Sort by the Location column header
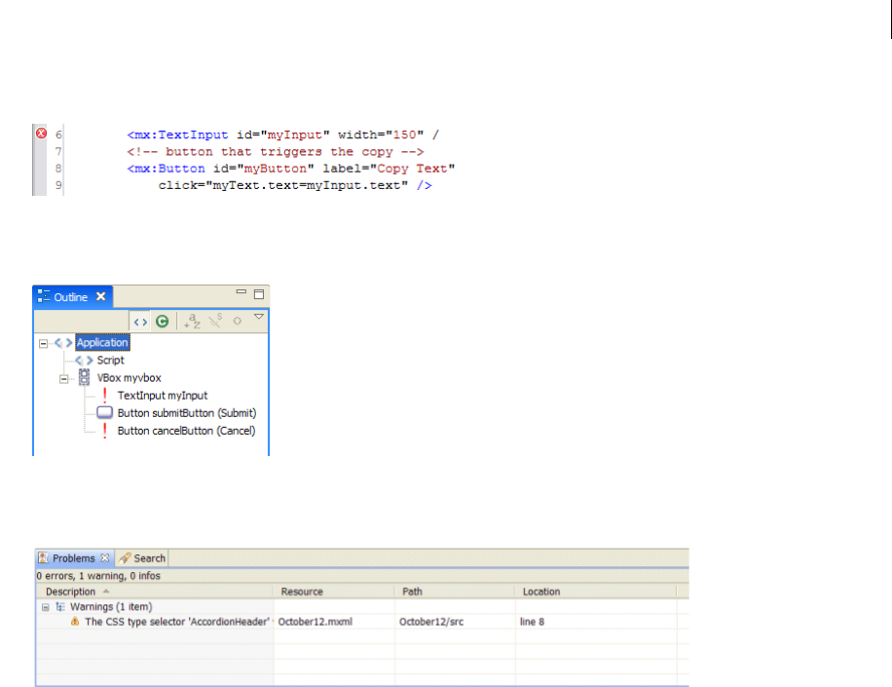Screen dimensions: 892x687 coord(596,592)
